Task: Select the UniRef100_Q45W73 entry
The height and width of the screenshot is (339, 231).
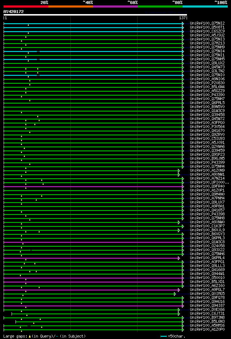Action: coord(207,67)
